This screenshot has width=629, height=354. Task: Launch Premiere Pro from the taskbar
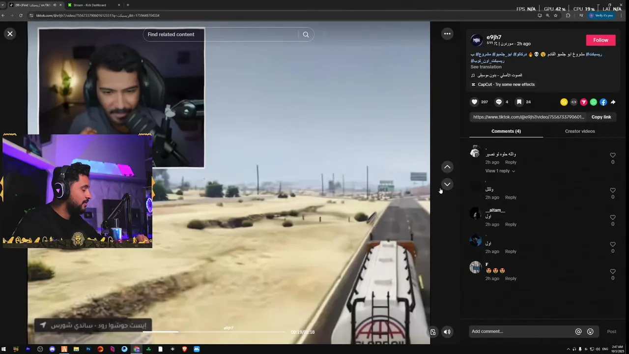click(28, 349)
